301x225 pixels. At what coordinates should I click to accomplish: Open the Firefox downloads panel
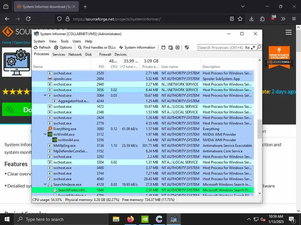pos(252,19)
